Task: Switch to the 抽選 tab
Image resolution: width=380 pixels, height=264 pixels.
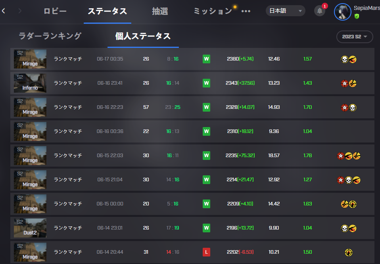Action: 160,11
